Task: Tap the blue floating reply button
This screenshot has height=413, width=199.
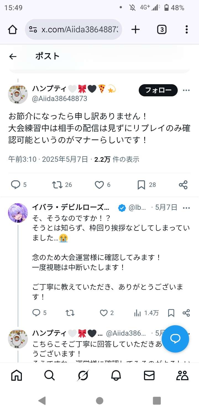Action: 175,339
